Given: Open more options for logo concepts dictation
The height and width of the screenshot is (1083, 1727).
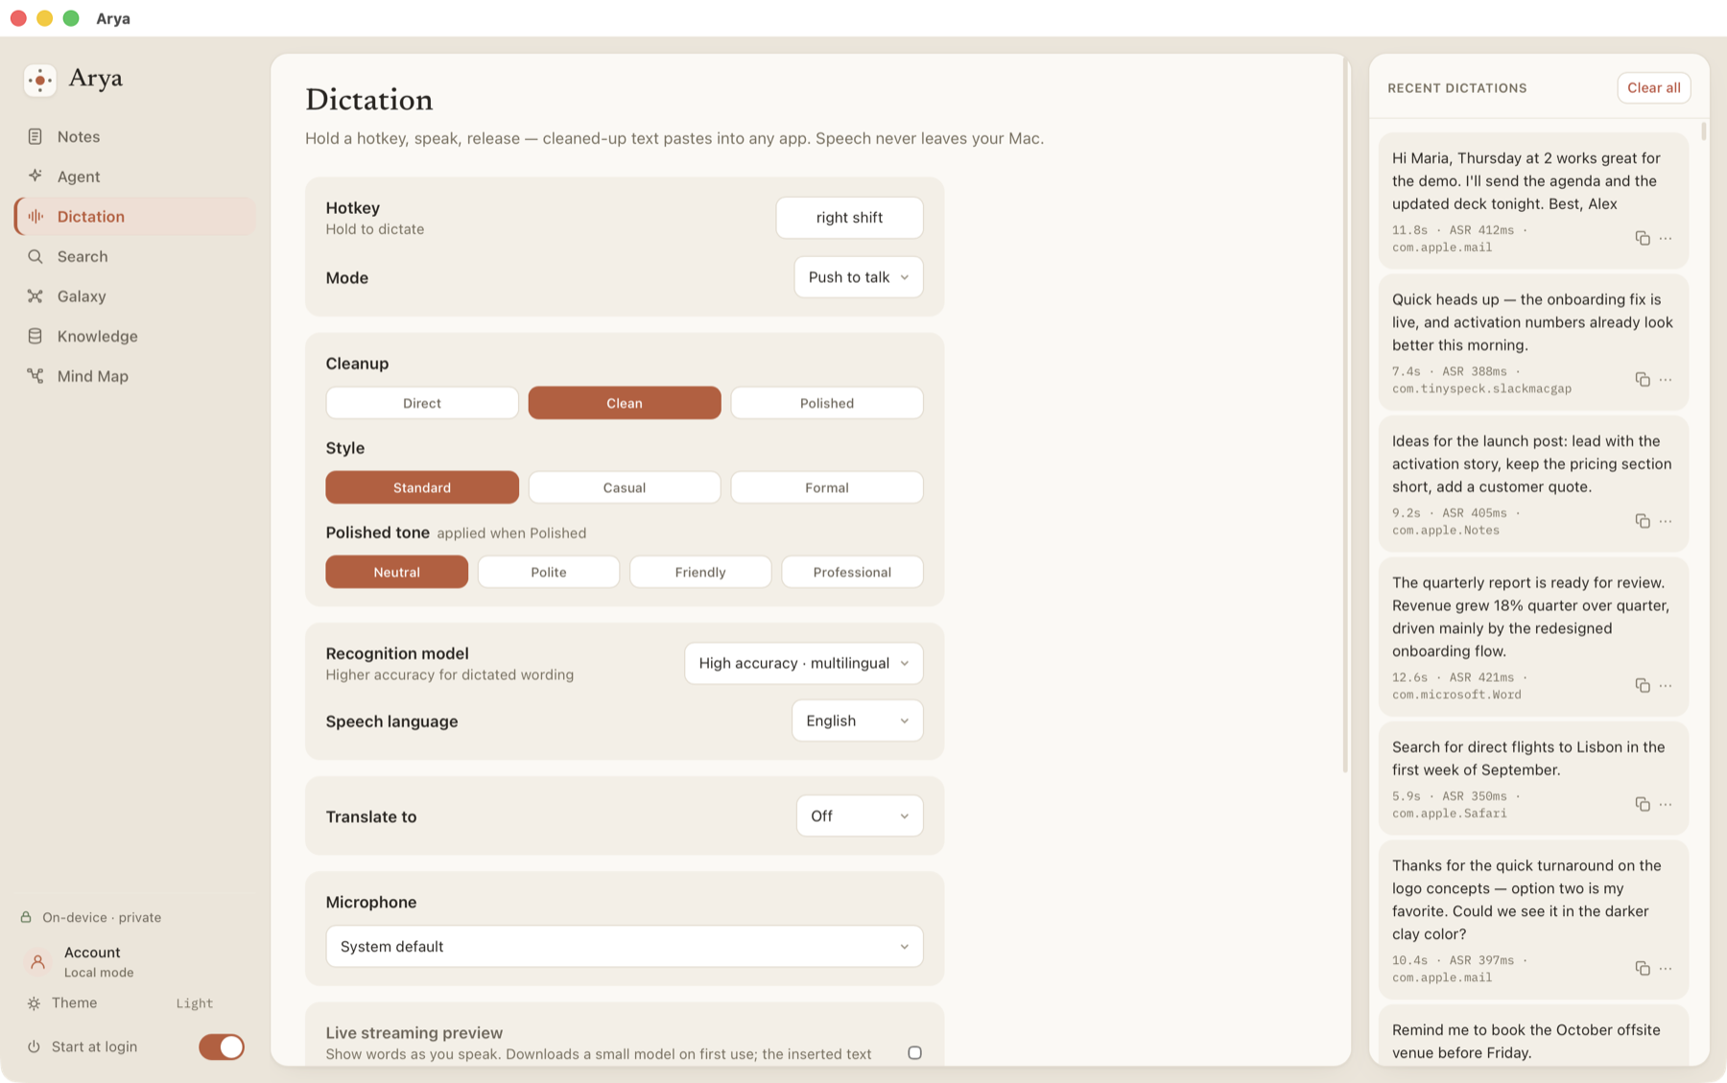Looking at the screenshot, I should [1666, 968].
